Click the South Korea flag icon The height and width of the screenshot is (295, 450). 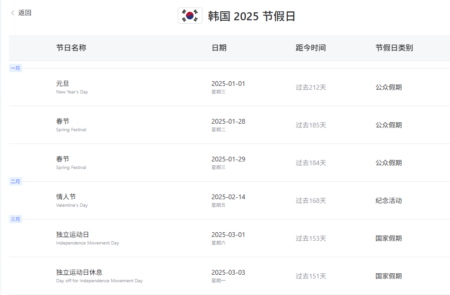[x=190, y=16]
